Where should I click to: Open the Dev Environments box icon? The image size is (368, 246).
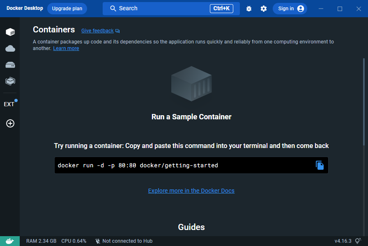(x=10, y=81)
